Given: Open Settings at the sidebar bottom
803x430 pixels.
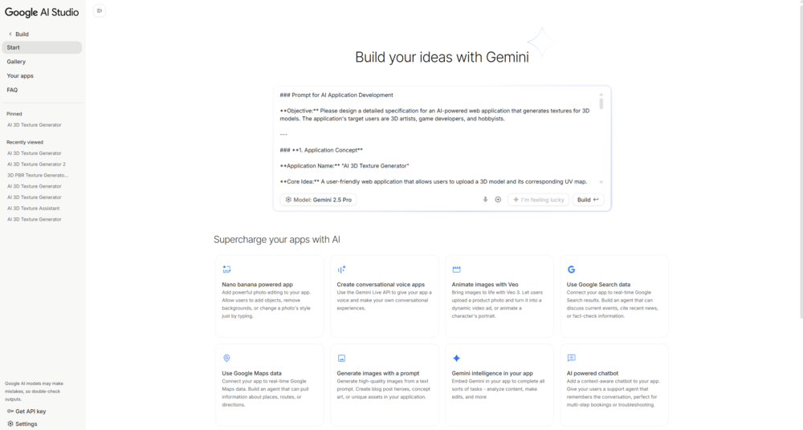Looking at the screenshot, I should [x=26, y=424].
